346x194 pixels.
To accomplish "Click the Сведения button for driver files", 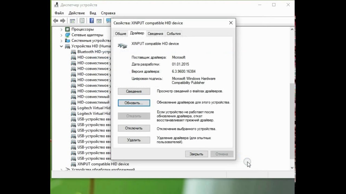I will (134, 91).
